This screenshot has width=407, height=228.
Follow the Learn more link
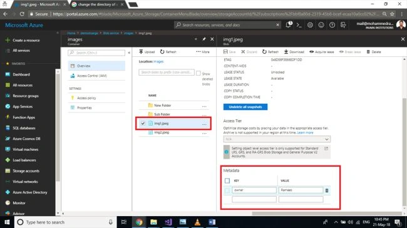click(x=306, y=132)
